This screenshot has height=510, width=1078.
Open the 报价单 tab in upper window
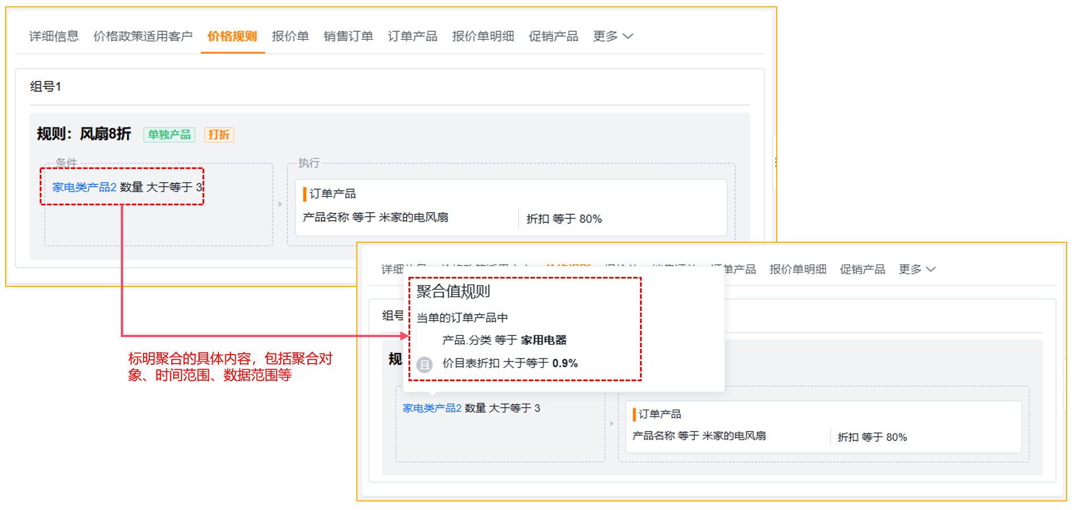(x=290, y=36)
